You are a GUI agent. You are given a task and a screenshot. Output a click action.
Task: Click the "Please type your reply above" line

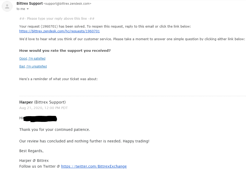coord(57,19)
